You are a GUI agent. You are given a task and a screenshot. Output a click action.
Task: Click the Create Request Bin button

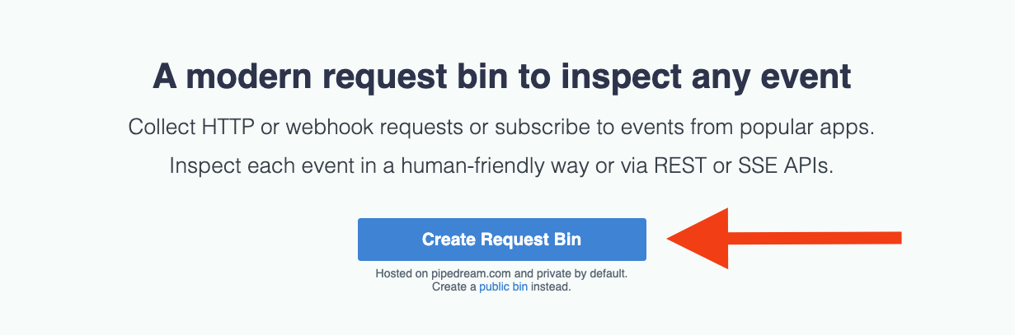click(501, 240)
